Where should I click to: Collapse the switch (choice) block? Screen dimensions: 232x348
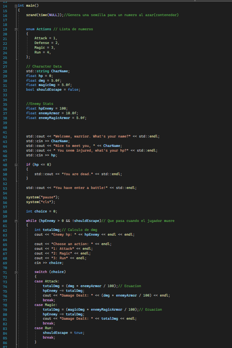click(x=16, y=272)
